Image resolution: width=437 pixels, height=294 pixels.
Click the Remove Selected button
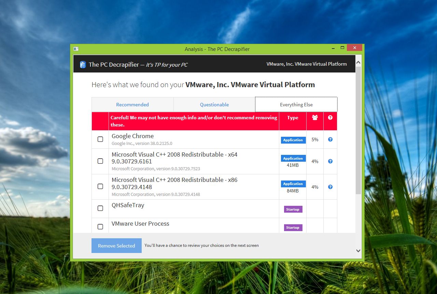(x=116, y=246)
